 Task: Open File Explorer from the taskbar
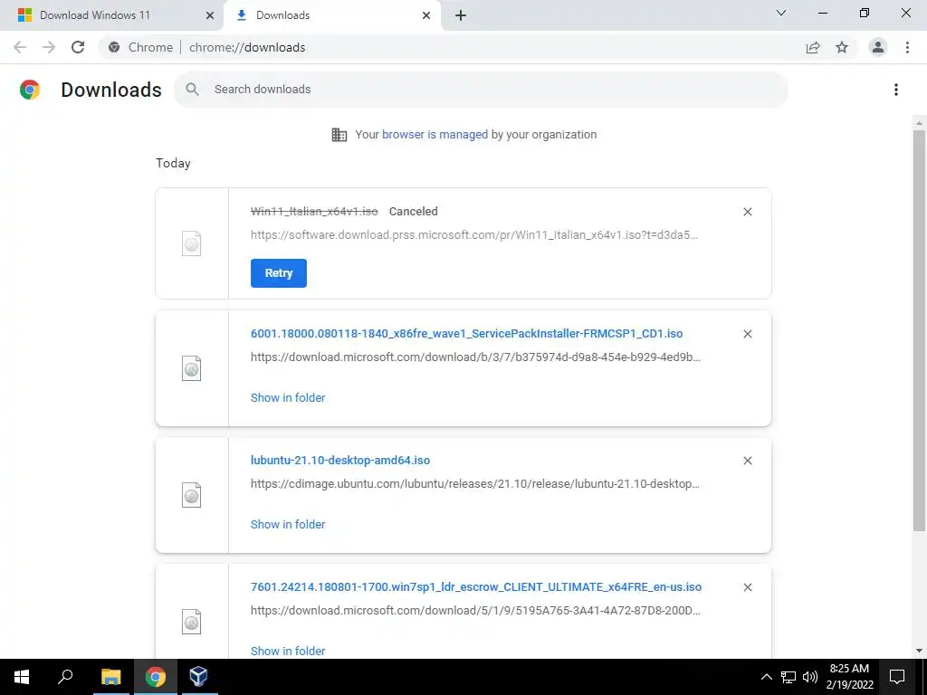point(110,677)
